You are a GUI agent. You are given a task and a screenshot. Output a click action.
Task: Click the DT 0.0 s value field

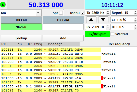click(x=122, y=27)
